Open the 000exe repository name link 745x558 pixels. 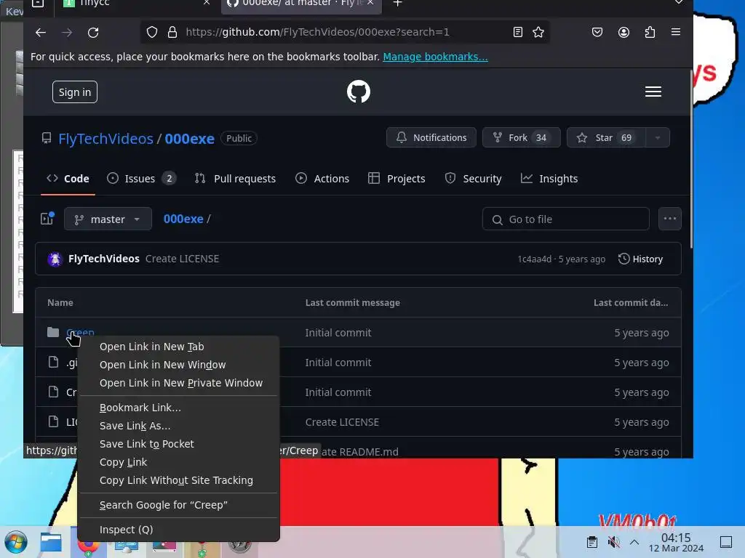(190, 139)
